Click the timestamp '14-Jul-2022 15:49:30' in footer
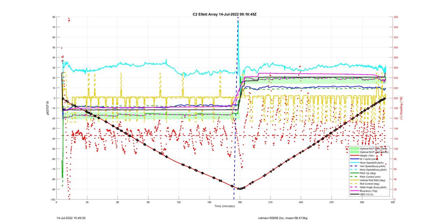This screenshot has height=224, width=434. [71, 218]
